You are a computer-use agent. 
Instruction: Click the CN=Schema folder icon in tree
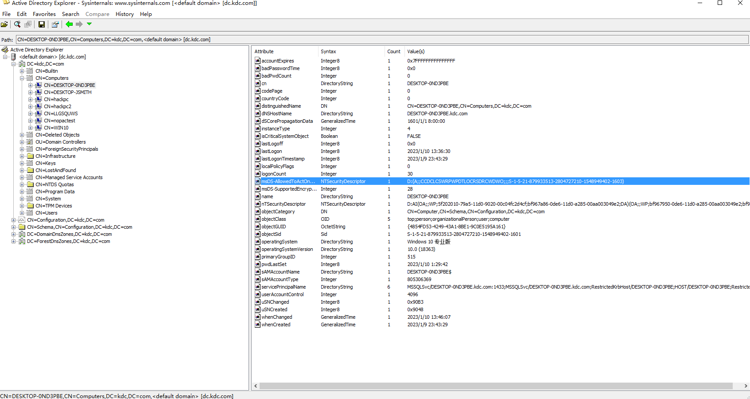22,227
